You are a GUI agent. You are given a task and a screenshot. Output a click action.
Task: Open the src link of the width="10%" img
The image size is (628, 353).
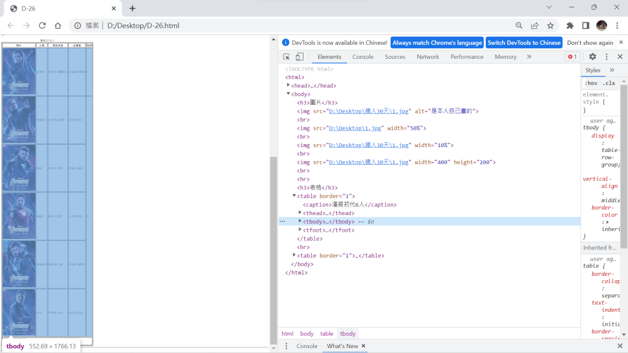pos(369,145)
